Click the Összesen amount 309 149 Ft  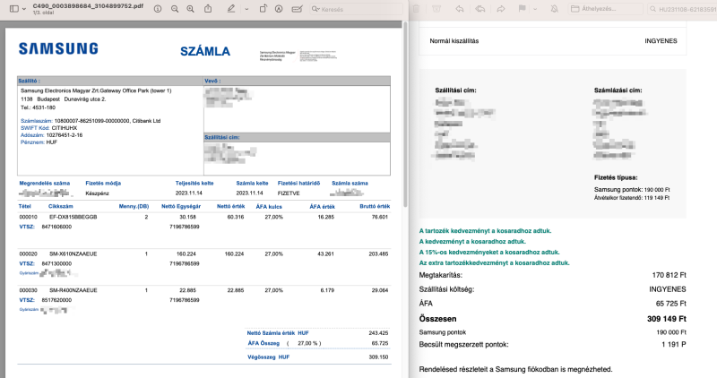(667, 319)
